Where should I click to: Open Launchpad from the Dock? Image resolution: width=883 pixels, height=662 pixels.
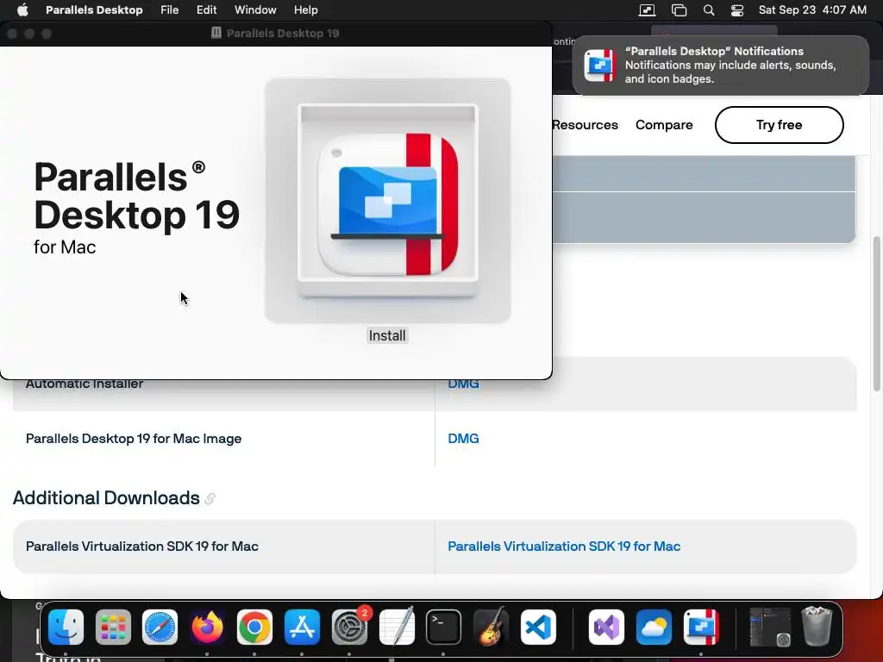[x=113, y=627]
